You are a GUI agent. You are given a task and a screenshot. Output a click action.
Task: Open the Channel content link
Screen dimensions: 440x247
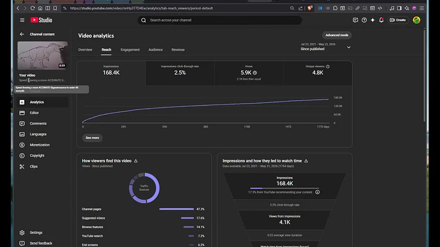pos(42,34)
